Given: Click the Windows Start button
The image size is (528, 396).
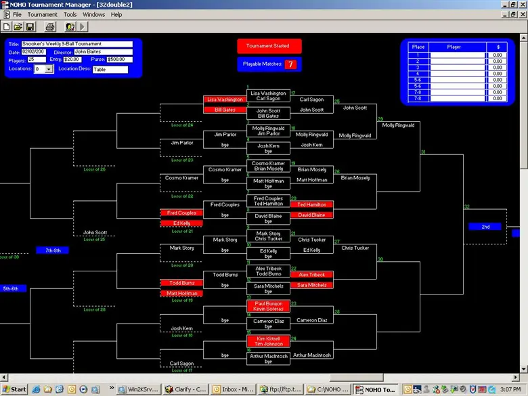Looking at the screenshot, I should [14, 389].
